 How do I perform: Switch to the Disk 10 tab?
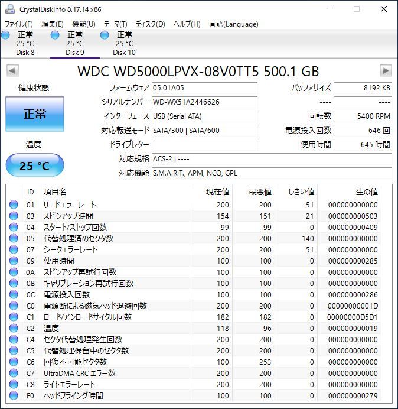(x=125, y=43)
